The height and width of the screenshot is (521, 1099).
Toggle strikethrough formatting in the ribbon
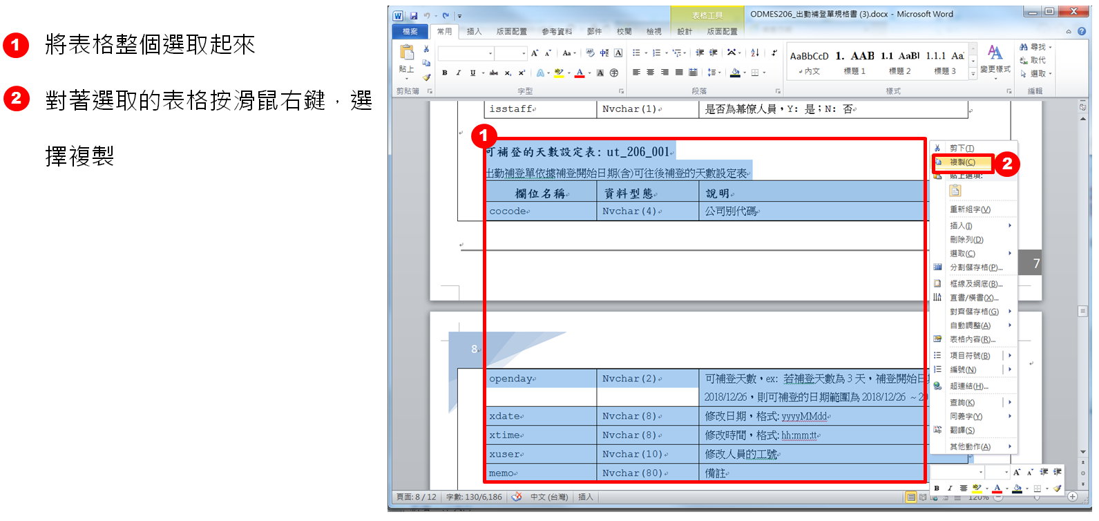pyautogui.click(x=493, y=73)
